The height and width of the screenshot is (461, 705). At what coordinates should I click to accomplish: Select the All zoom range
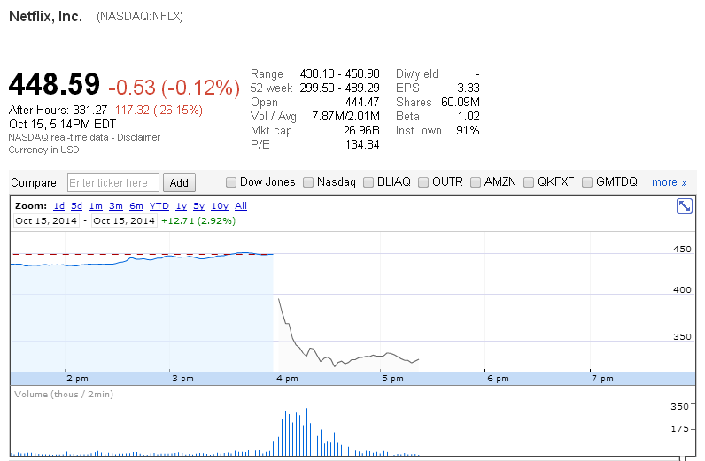tap(241, 206)
